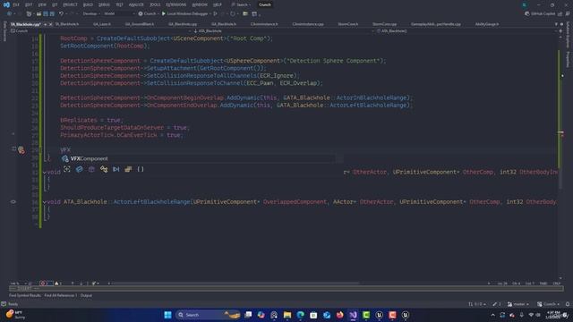
Task: Click the third IntelliSense filter icon
Action: click(x=91, y=169)
